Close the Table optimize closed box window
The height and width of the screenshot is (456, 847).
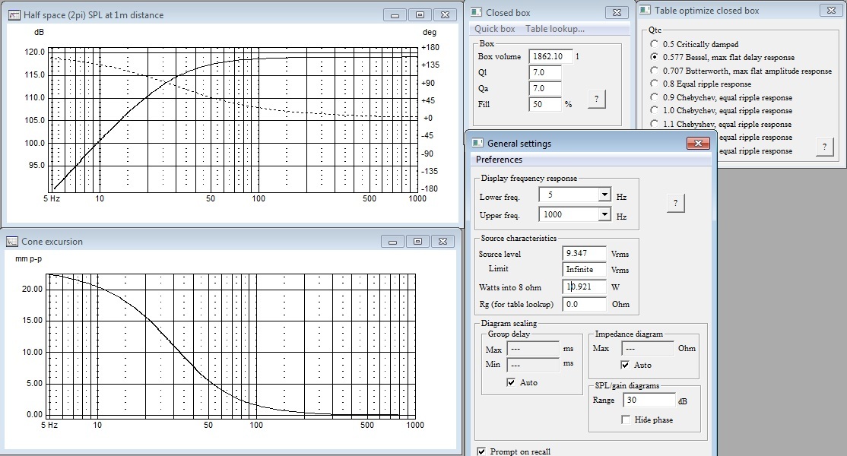(831, 10)
